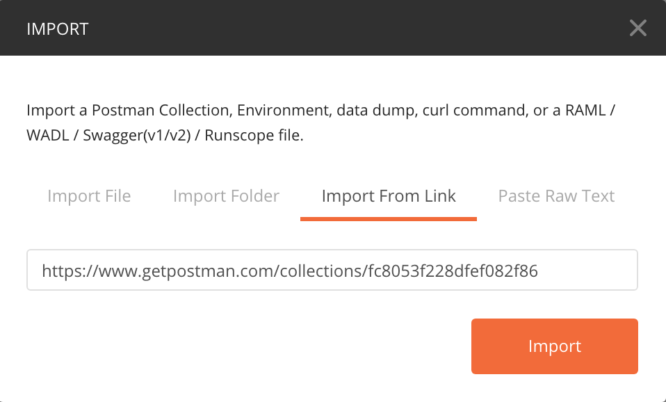
Task: Click the import description paragraph text
Action: [320, 122]
